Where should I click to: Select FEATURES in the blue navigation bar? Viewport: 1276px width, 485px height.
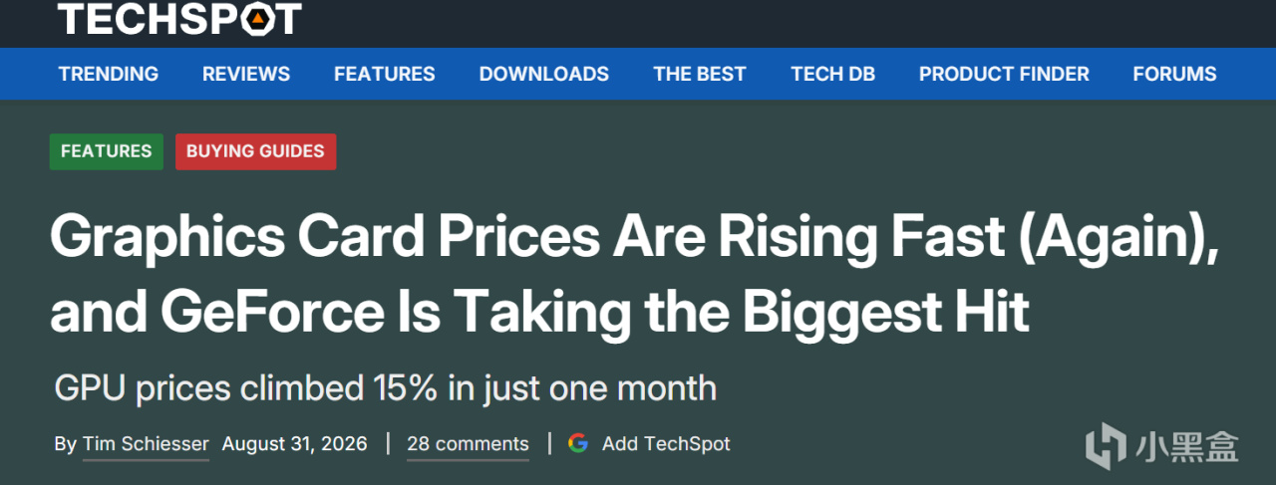coord(384,74)
